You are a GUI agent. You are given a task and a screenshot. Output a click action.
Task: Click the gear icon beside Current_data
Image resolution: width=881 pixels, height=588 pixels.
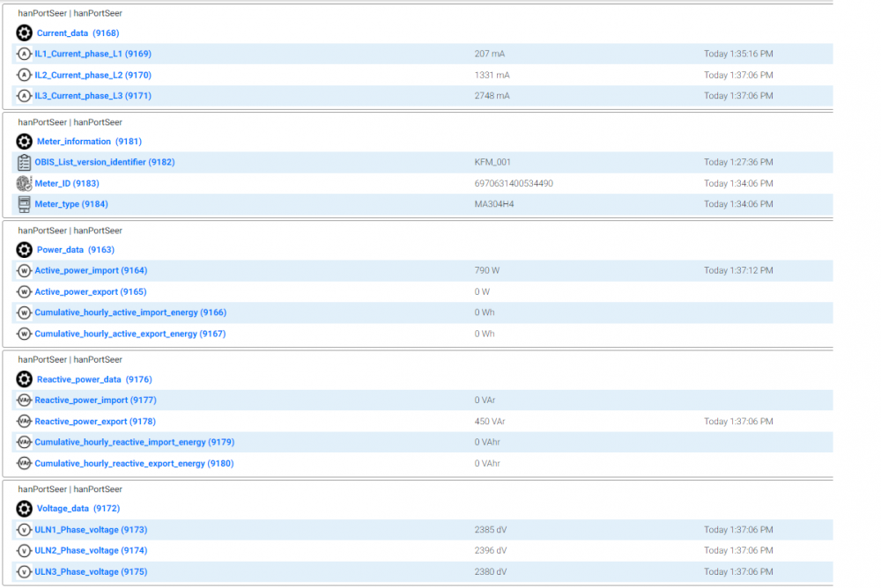pyautogui.click(x=24, y=33)
